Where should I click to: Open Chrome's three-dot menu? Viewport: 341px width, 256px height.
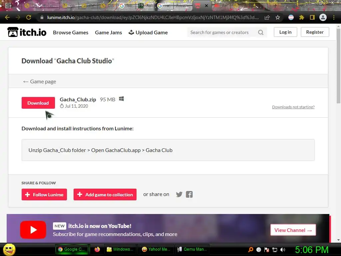click(334, 17)
